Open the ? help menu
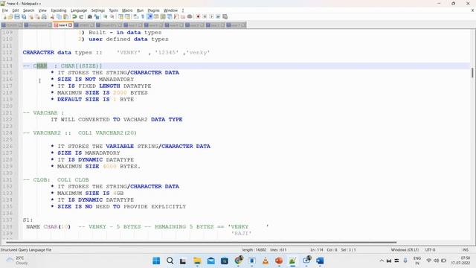The width and height of the screenshot is (476, 268). pos(183,10)
